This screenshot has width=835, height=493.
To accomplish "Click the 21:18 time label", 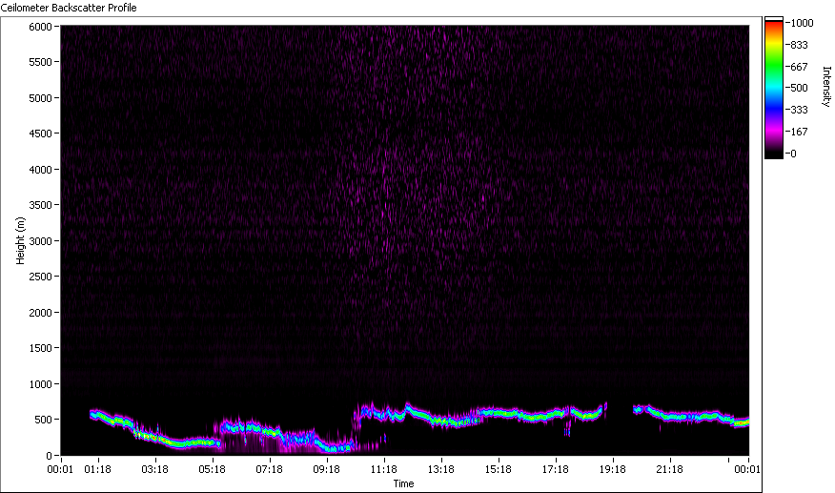I will (x=670, y=469).
